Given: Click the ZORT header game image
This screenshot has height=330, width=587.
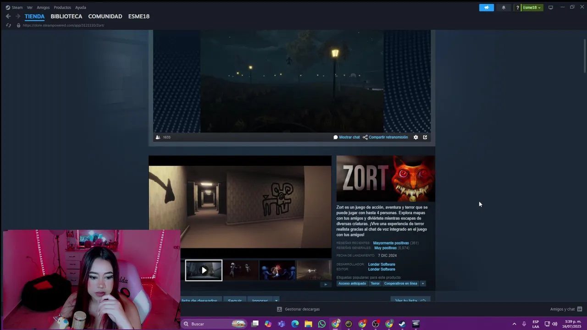Looking at the screenshot, I should [x=386, y=179].
